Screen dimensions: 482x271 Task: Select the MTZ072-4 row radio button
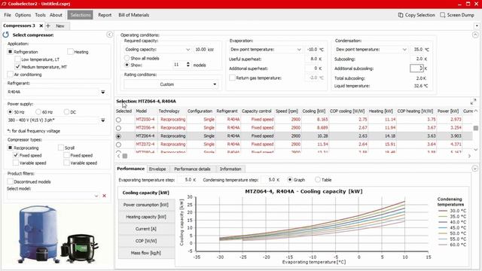tap(118, 145)
